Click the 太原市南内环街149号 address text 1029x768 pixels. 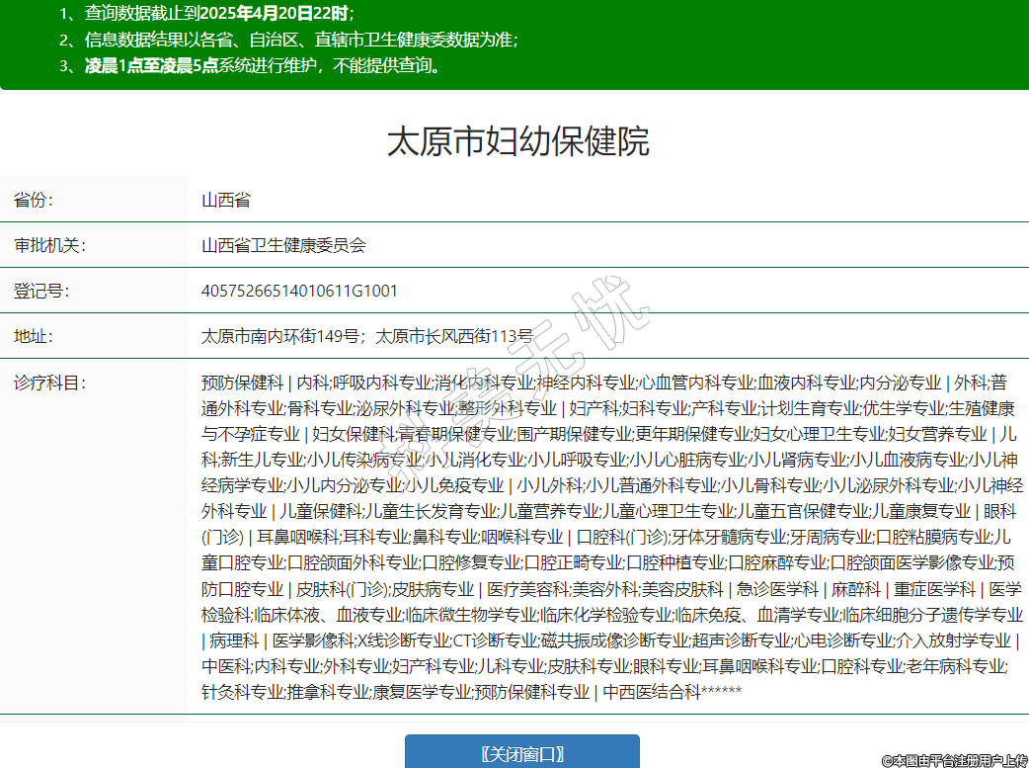pyautogui.click(x=279, y=336)
